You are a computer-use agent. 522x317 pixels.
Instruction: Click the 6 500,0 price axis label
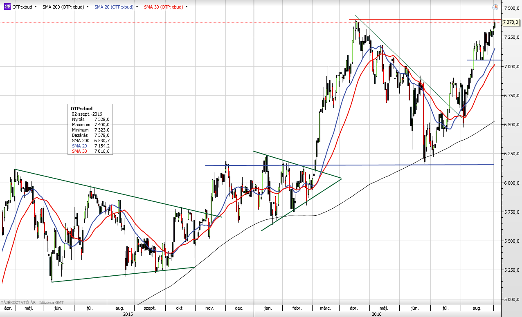tap(512, 124)
